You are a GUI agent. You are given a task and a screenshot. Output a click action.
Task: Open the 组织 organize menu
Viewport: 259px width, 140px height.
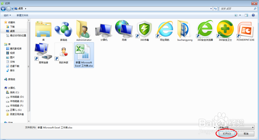point(7,15)
